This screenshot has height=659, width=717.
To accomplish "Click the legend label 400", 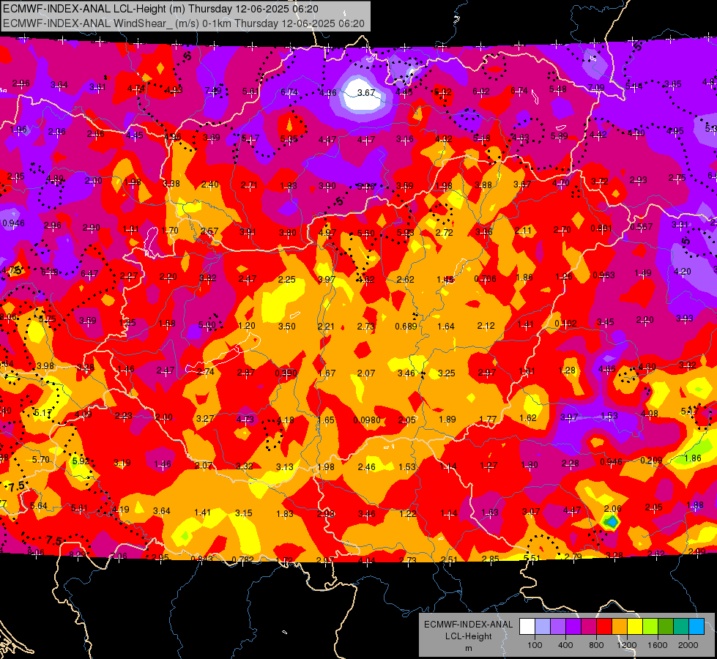I will click(565, 645).
